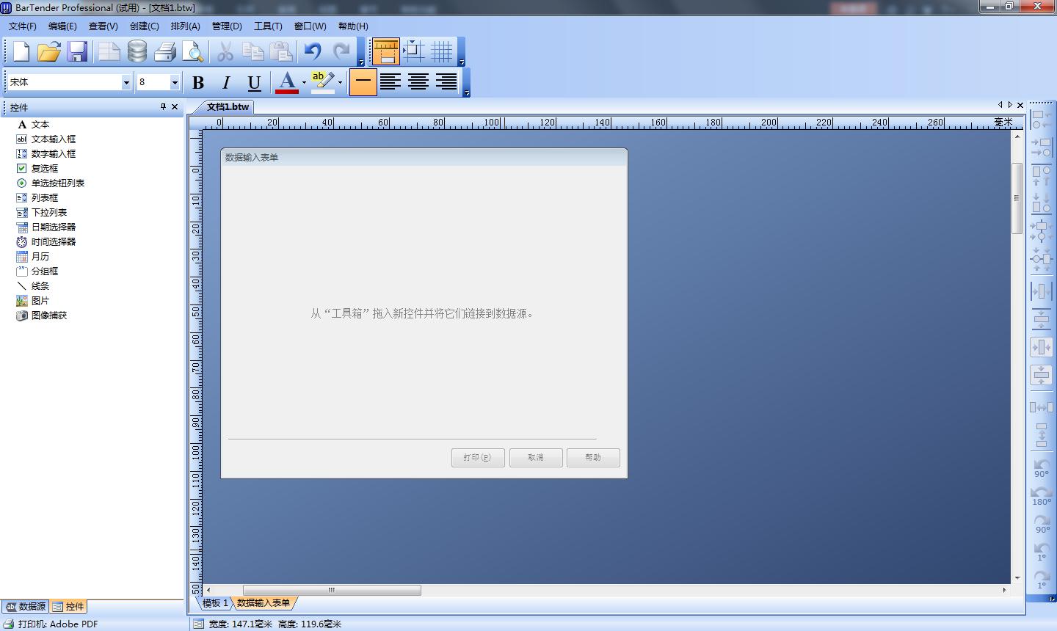Undo the last action
The height and width of the screenshot is (631, 1057).
pos(313,51)
